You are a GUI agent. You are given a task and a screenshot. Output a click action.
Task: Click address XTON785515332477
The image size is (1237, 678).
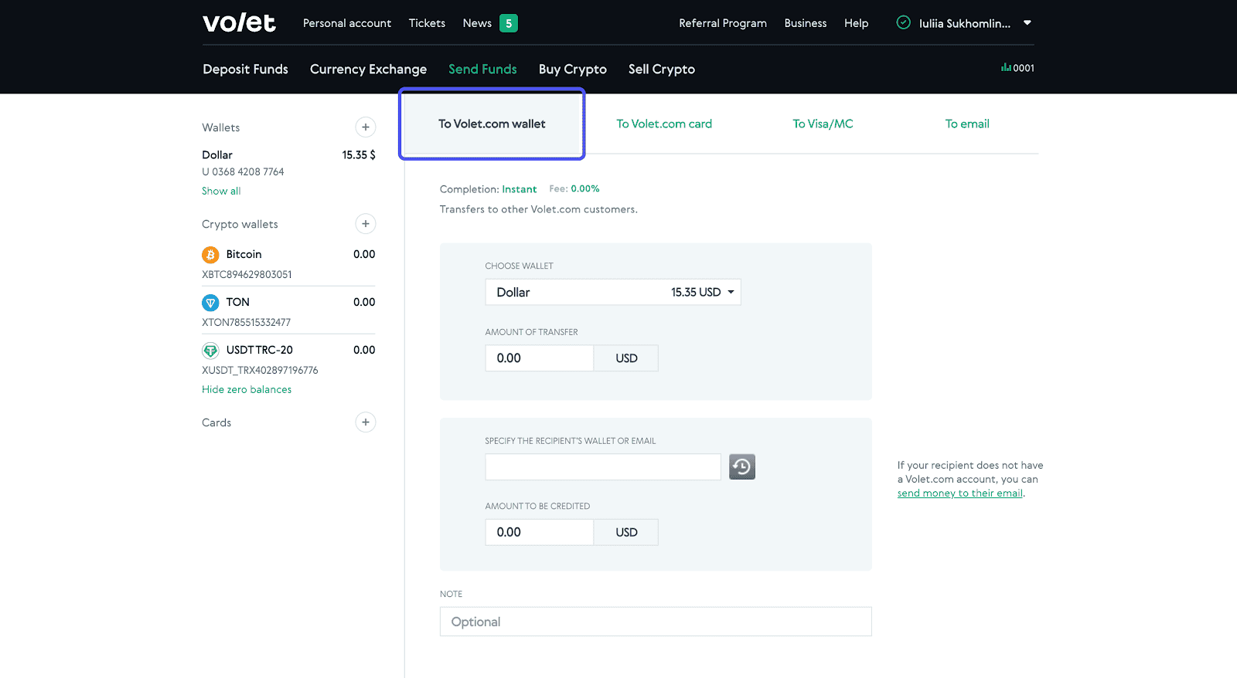(246, 323)
